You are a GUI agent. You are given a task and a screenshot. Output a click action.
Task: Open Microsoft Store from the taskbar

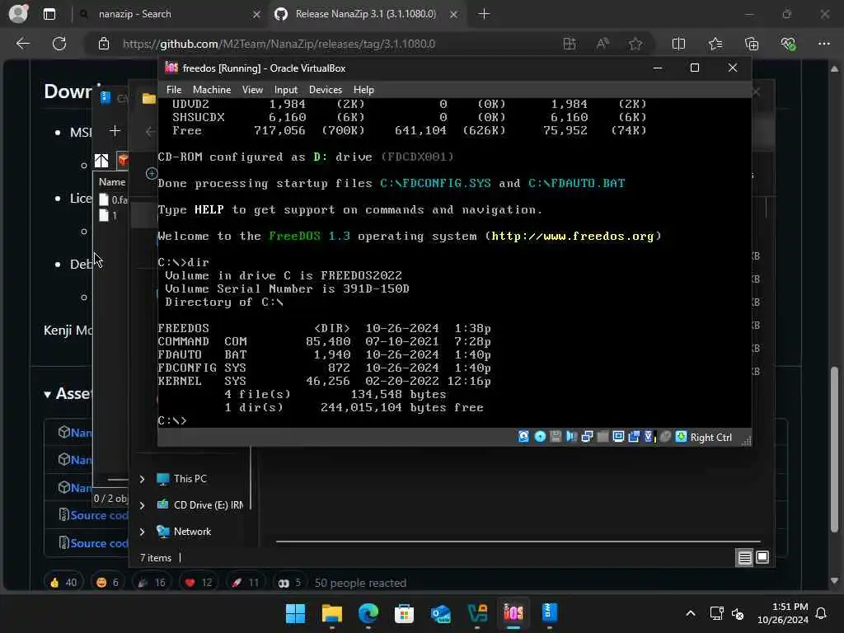point(404,613)
